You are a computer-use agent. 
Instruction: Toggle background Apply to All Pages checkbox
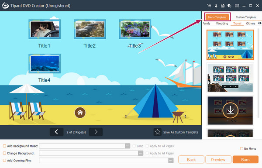pyautogui.click(x=147, y=153)
